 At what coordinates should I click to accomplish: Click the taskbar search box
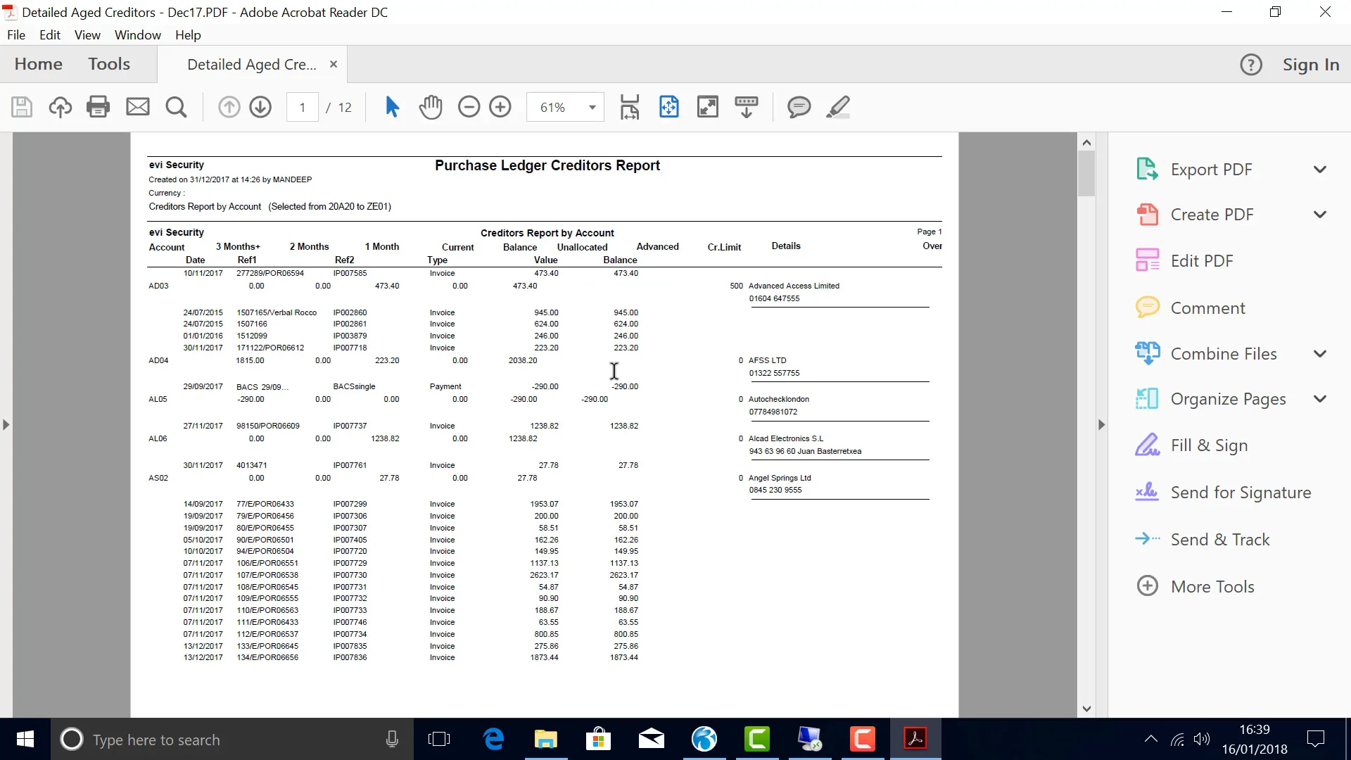(x=232, y=739)
